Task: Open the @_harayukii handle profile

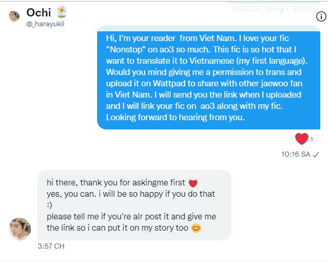Action: click(x=45, y=24)
